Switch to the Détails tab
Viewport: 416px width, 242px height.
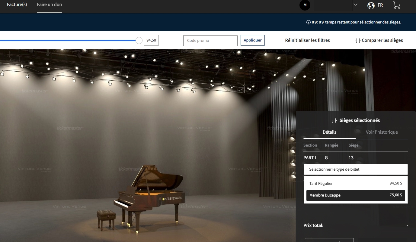click(x=329, y=132)
